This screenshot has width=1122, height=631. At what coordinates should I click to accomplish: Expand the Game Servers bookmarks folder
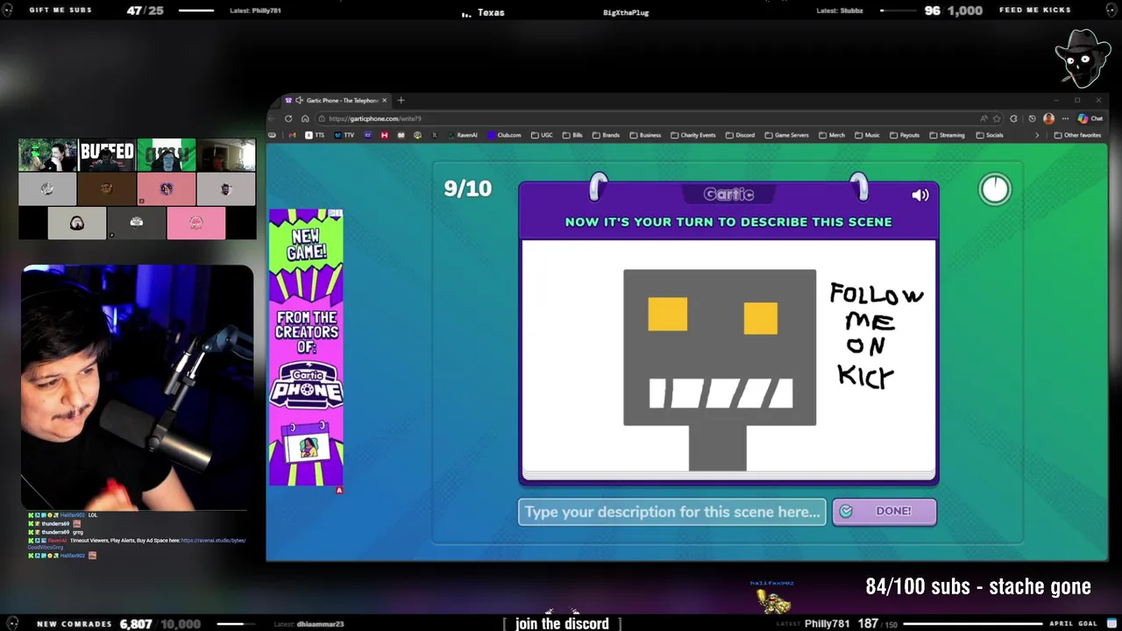point(786,135)
